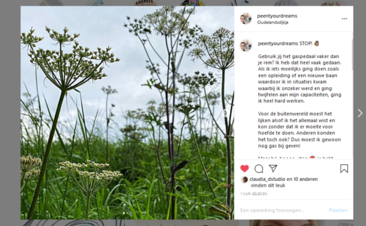Share the post via paper plane icon
This screenshot has height=226, width=366.
pos(273,168)
